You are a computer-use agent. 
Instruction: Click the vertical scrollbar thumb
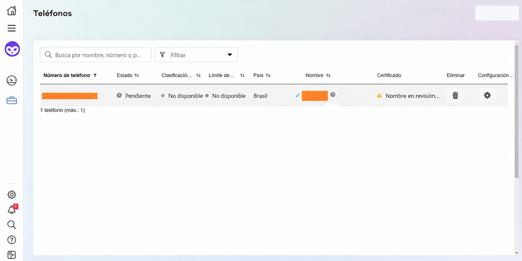tap(516, 112)
